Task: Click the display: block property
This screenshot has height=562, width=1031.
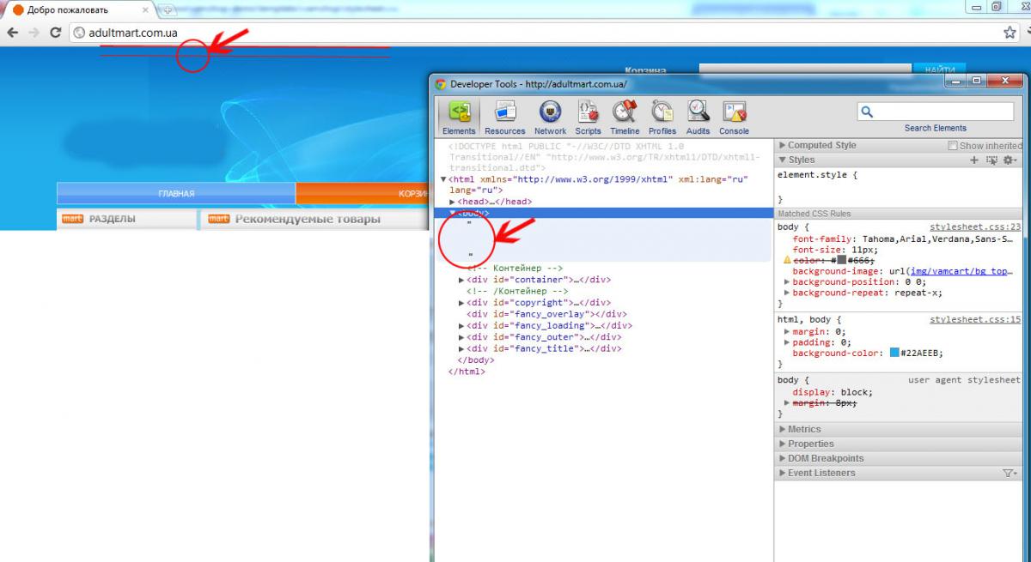Action: click(x=832, y=391)
